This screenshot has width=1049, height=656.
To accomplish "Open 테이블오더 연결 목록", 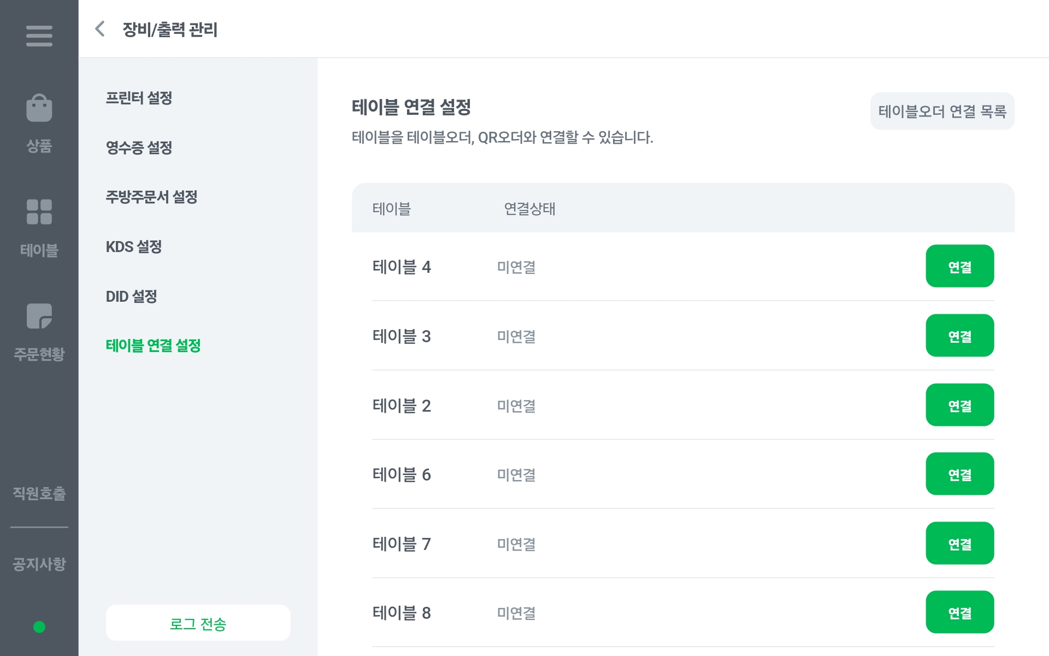I will pyautogui.click(x=942, y=112).
